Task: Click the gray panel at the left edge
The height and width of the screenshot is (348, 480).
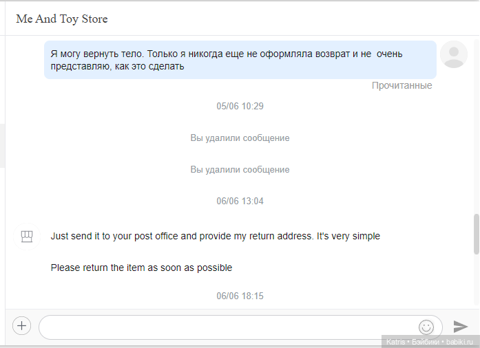Action: (x=2, y=146)
